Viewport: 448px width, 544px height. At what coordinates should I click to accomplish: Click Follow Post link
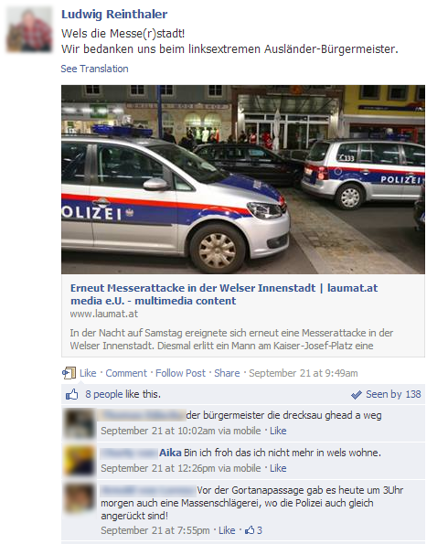point(180,373)
